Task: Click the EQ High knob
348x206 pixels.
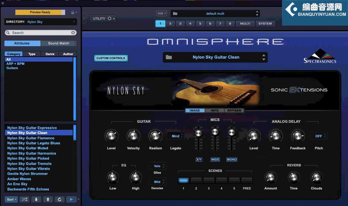Action: [x=136, y=177]
